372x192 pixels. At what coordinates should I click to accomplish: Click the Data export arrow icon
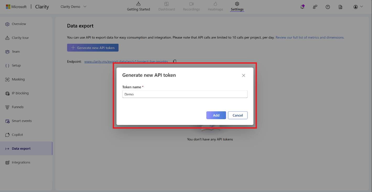(x=7, y=149)
